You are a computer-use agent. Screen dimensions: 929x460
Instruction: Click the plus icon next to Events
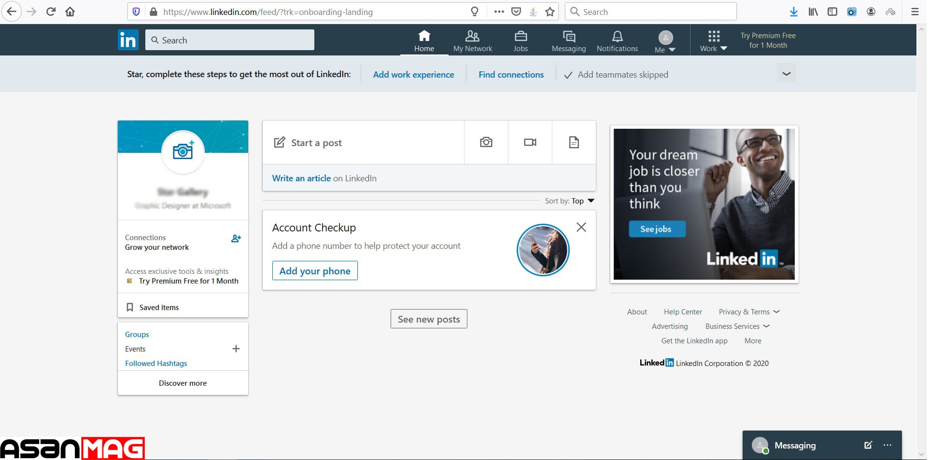(236, 349)
